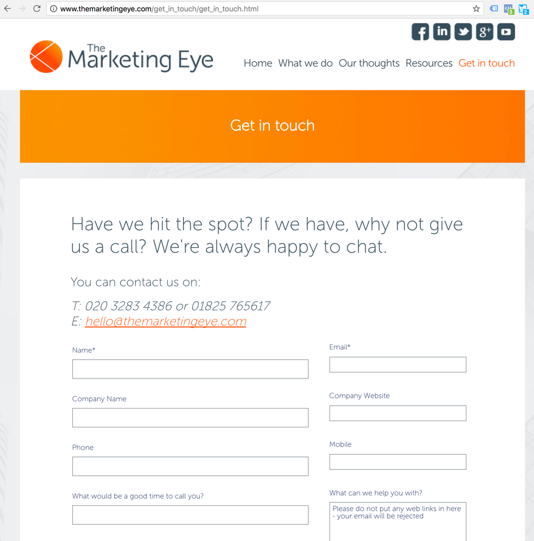The image size is (534, 541).
Task: Focus the Email* input field
Action: tap(398, 365)
